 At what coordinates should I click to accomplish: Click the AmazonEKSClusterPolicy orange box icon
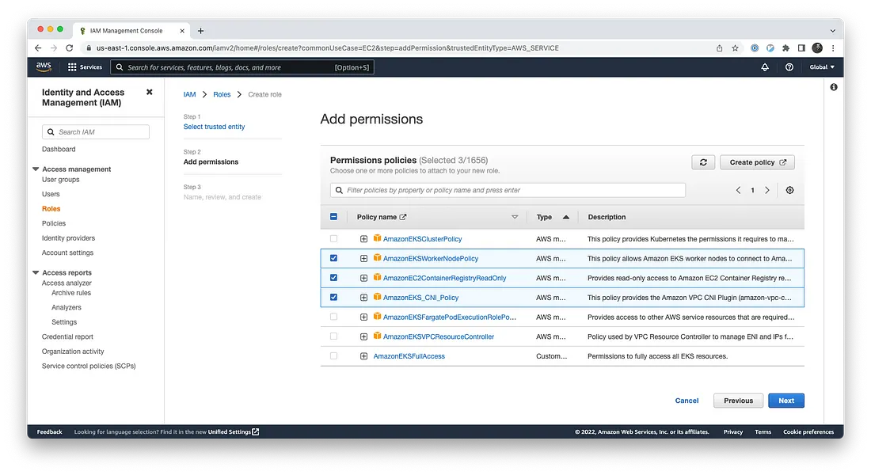377,238
